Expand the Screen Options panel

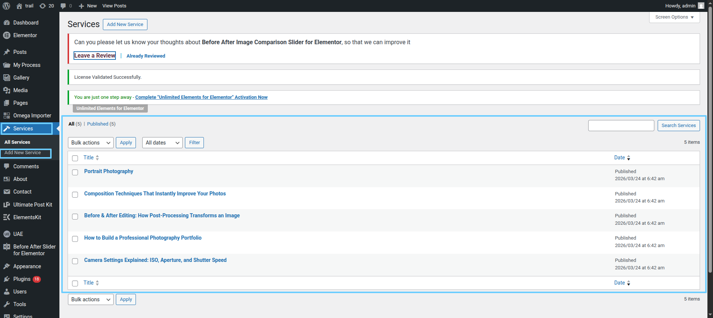(x=674, y=17)
